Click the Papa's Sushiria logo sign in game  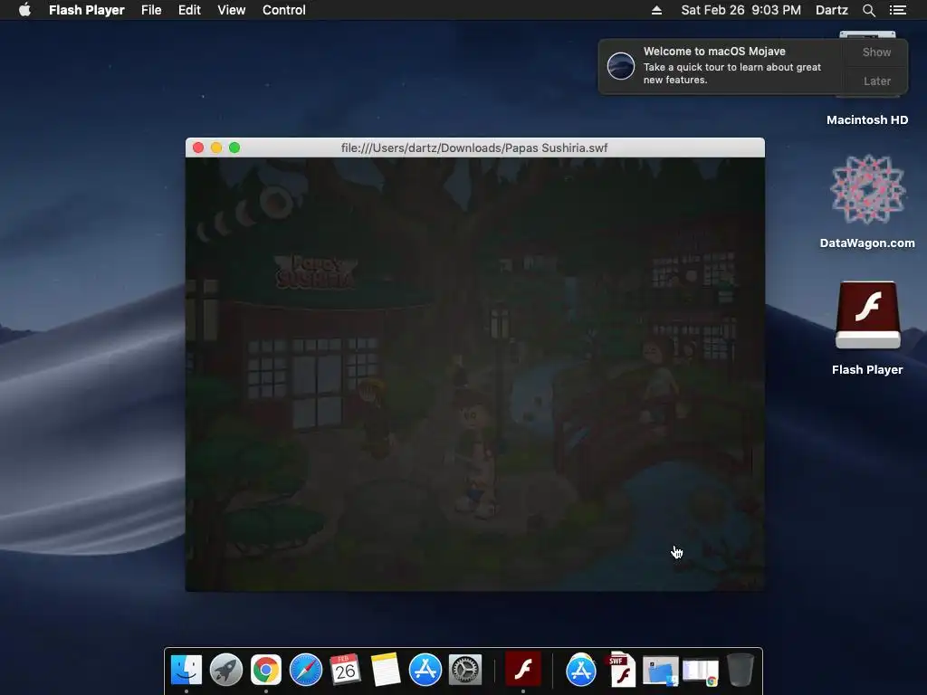pyautogui.click(x=315, y=271)
